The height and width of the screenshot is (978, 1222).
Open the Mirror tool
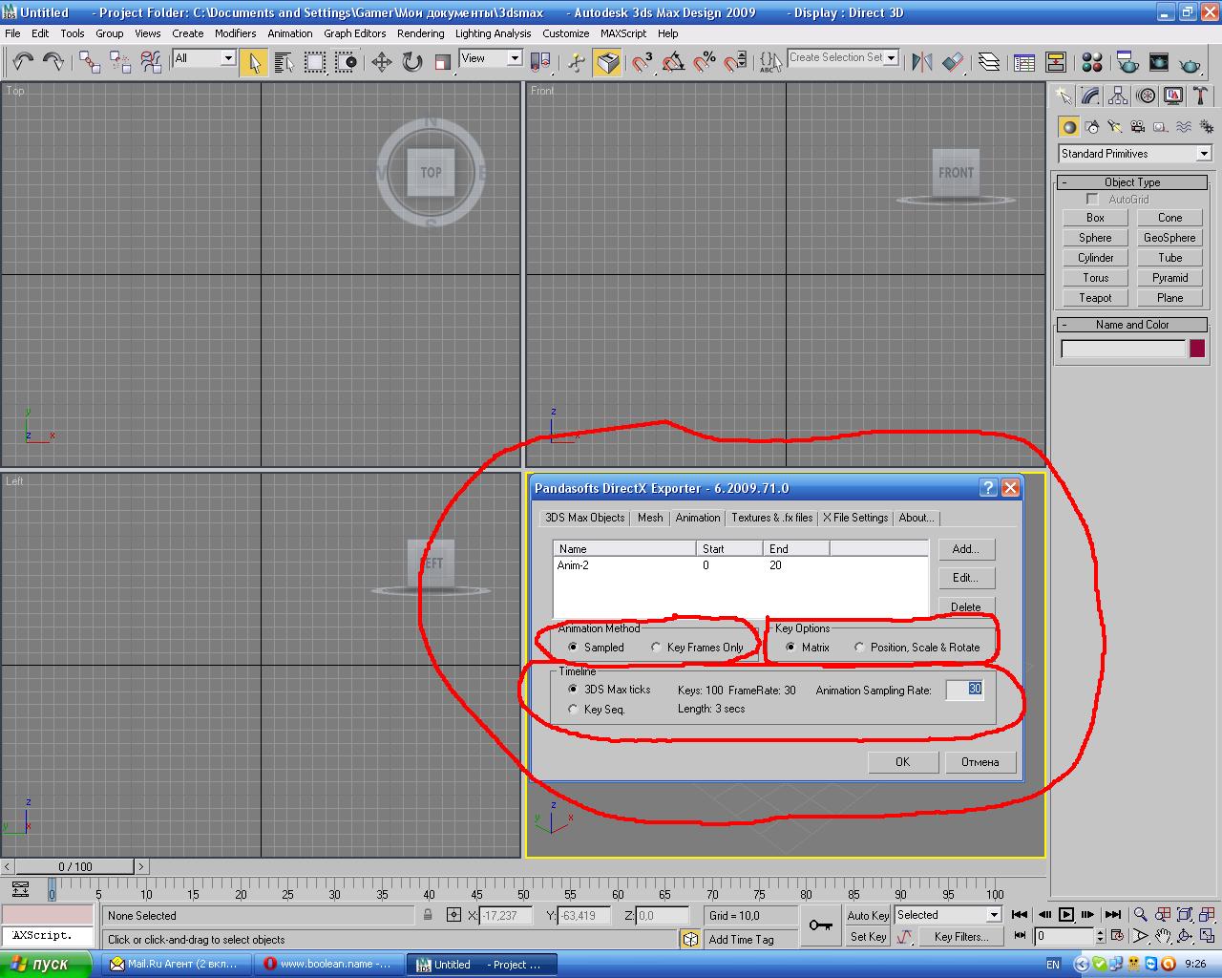click(921, 62)
